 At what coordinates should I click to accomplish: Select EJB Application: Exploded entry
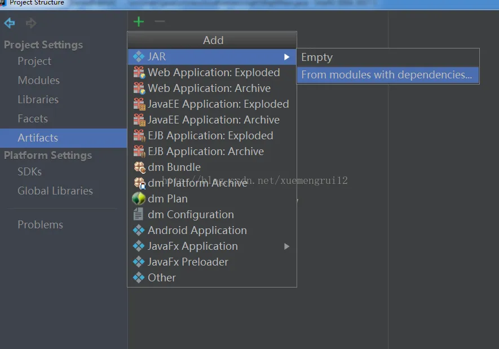click(210, 136)
